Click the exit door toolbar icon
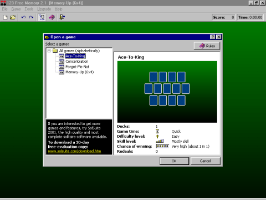This screenshot has height=200, width=266. pyautogui.click(x=62, y=17)
